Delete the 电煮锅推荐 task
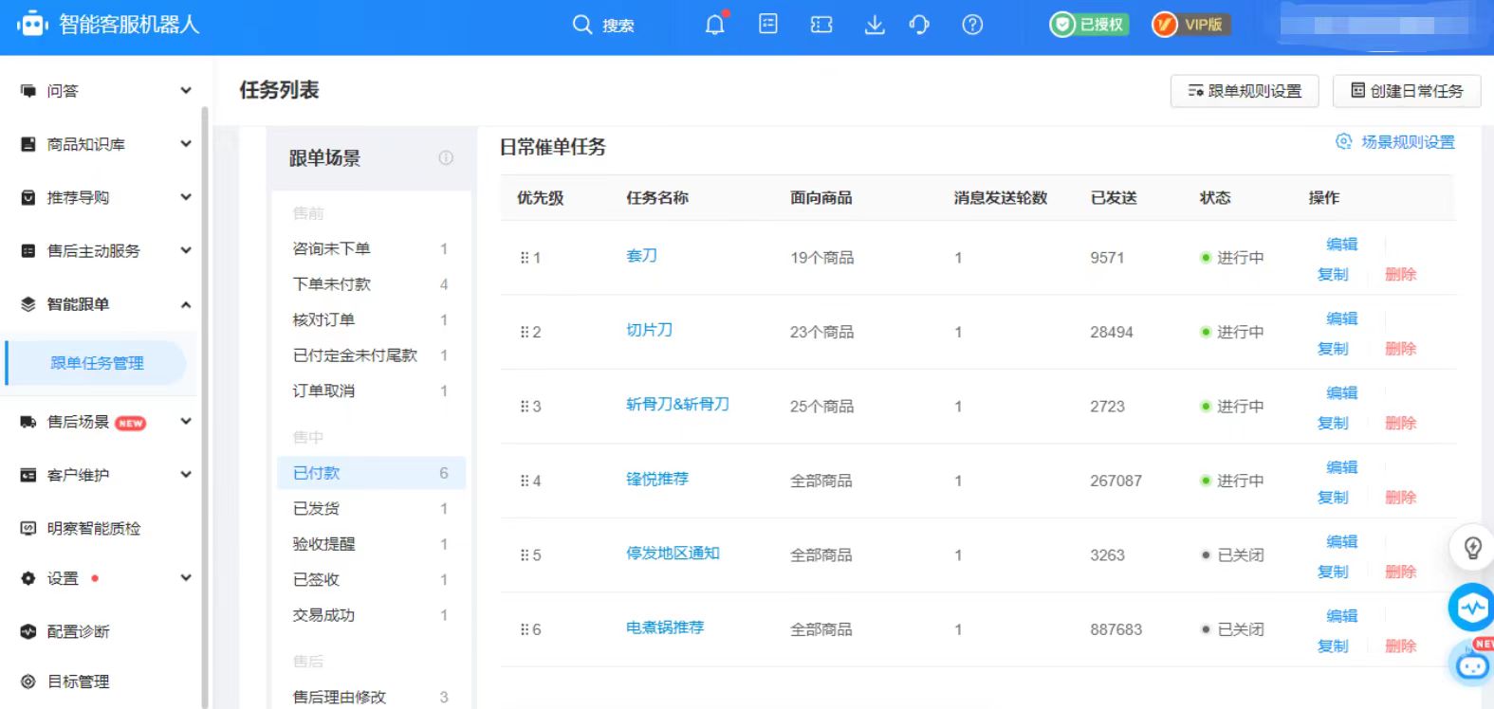Viewport: 1494px width, 709px height. pyautogui.click(x=1400, y=646)
